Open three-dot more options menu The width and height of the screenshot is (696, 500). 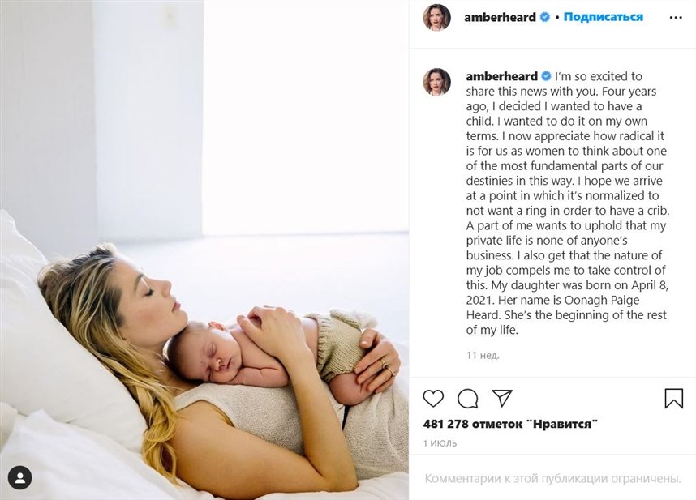tap(676, 18)
